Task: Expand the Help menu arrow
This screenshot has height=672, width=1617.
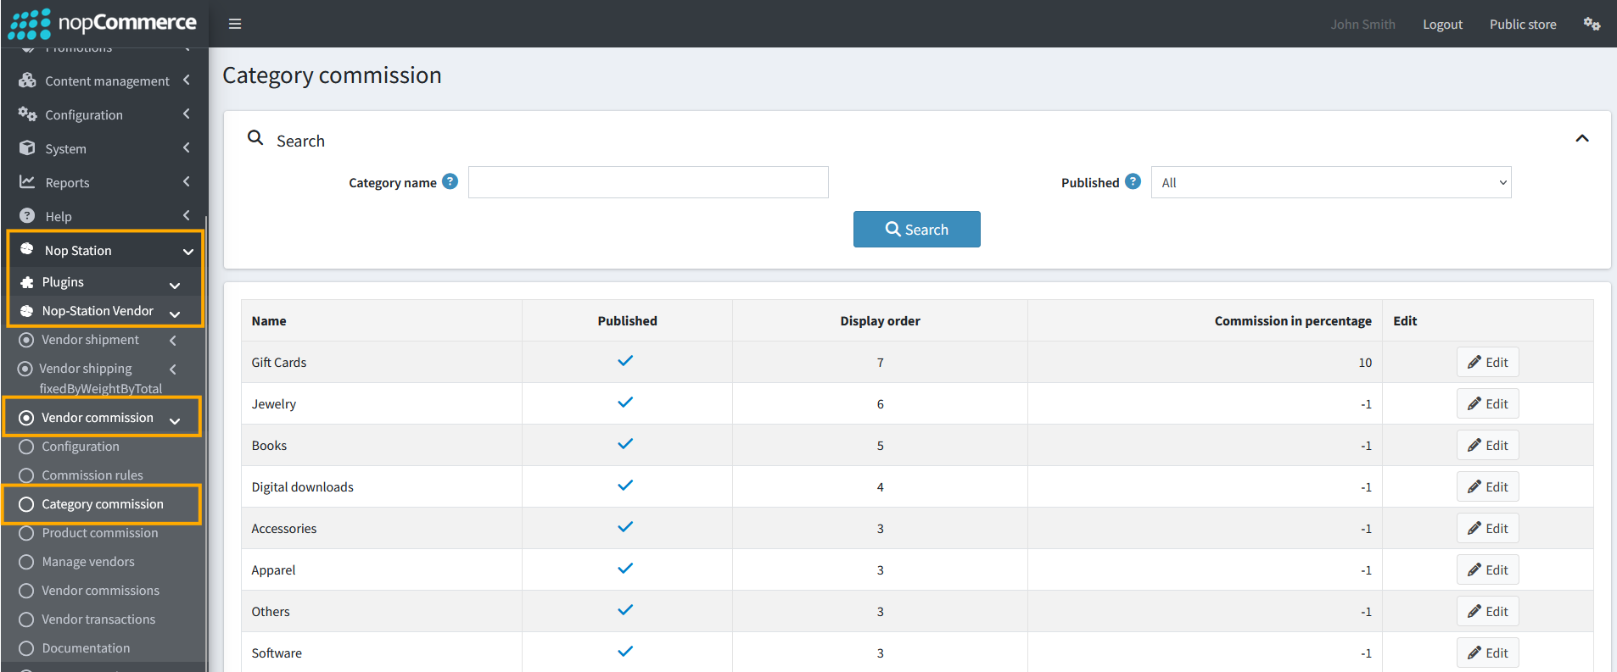Action: tap(186, 215)
